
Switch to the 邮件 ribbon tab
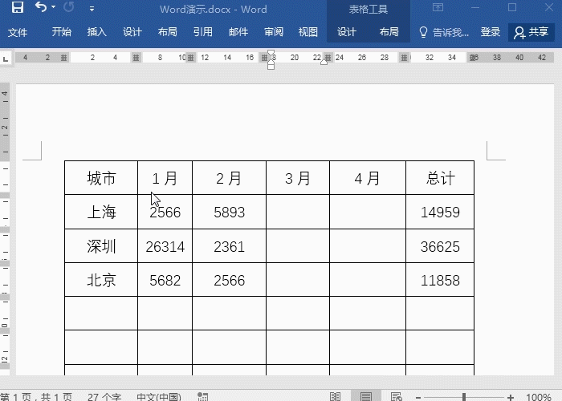pyautogui.click(x=238, y=32)
